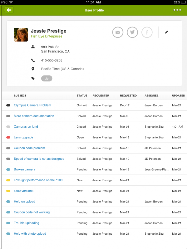Sort tickets by the UPDATED column

pos(178,95)
